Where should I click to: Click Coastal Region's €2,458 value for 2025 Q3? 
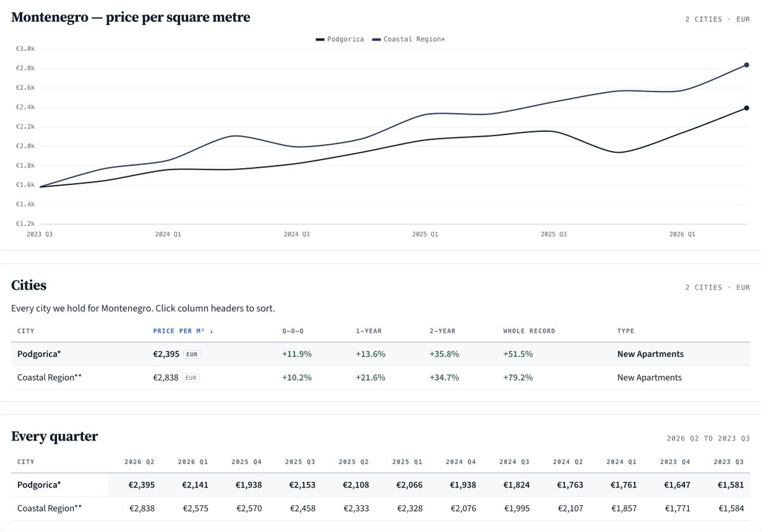[x=302, y=508]
